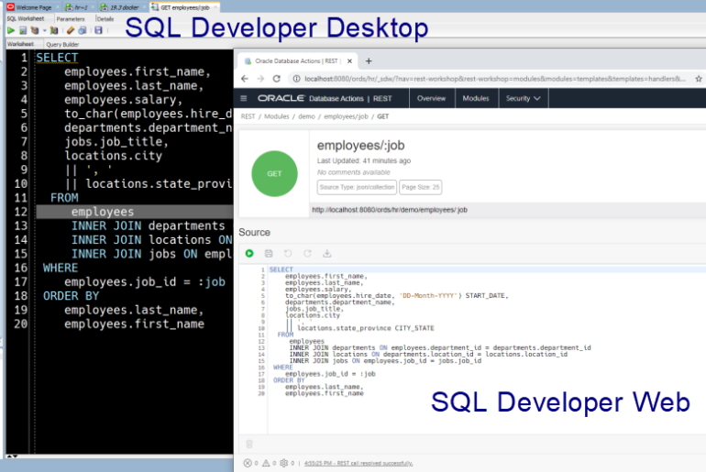Click the :job bind variable on desktop line 17

pyautogui.click(x=212, y=281)
